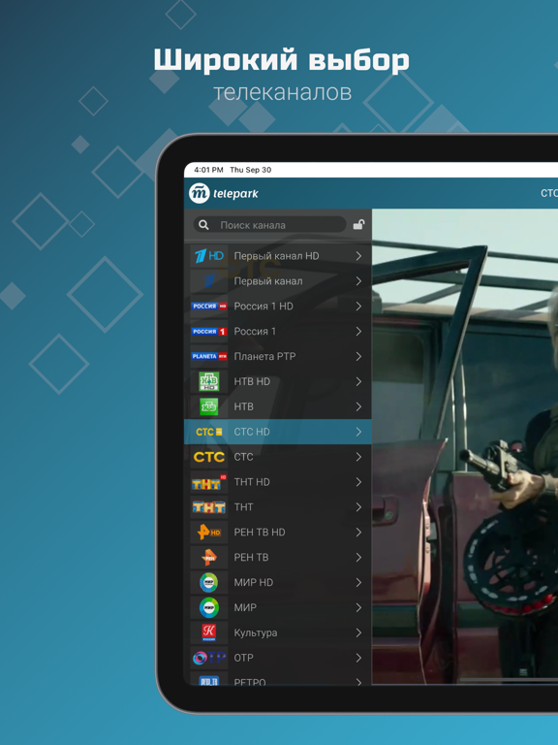The width and height of the screenshot is (558, 745).
Task: Select channel name РЕН ТВ HD
Action: pyautogui.click(x=260, y=533)
